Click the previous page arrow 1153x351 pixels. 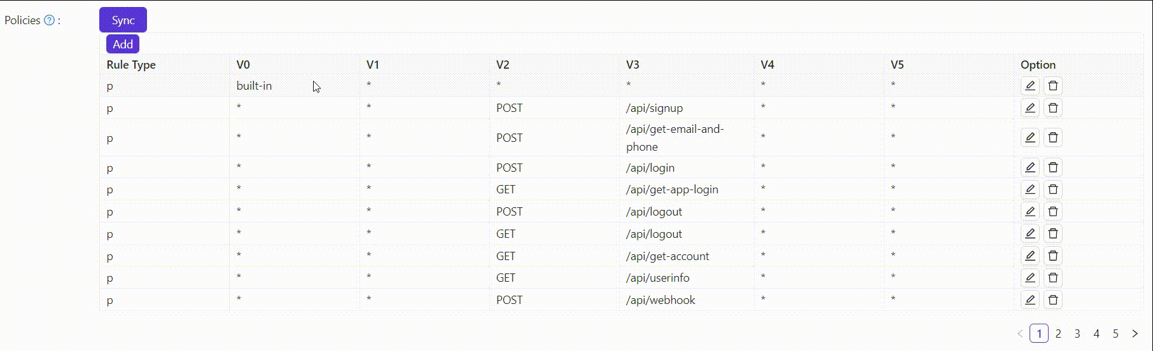(1020, 333)
